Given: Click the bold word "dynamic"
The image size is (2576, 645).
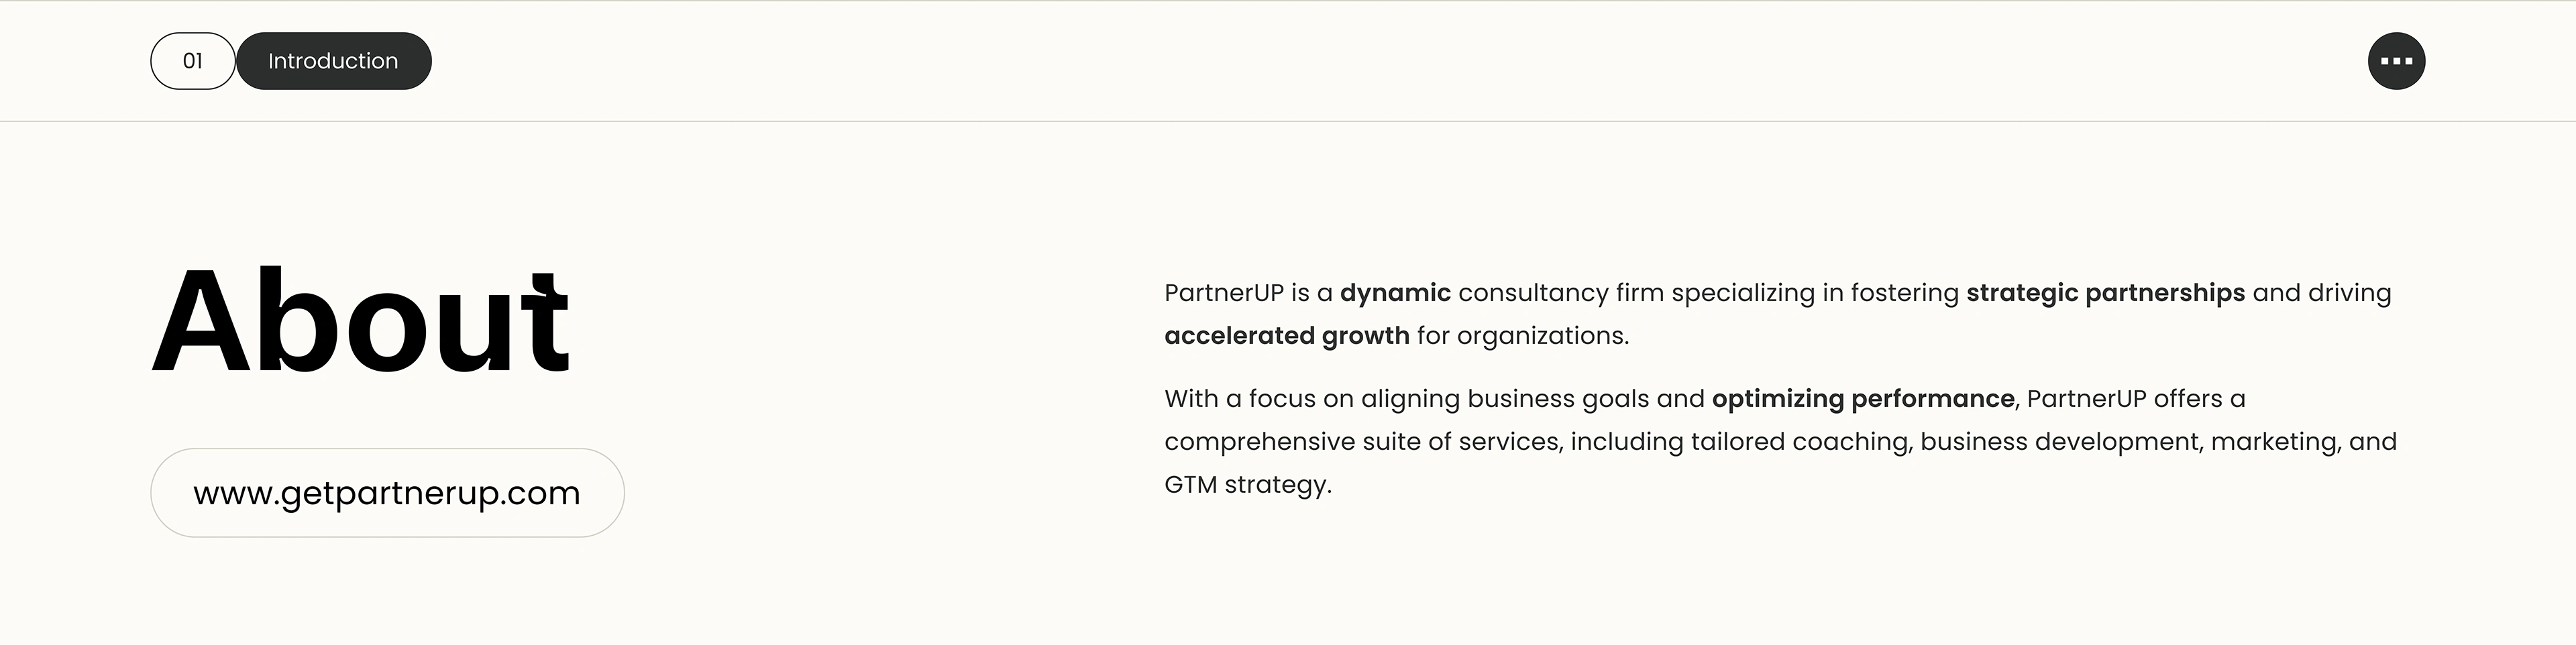Looking at the screenshot, I should tap(1394, 293).
